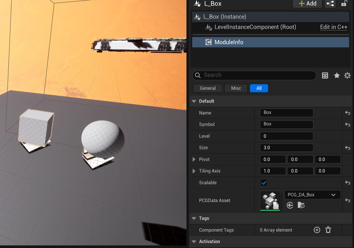
Task: Click the LevelInstanceComponent icon in the tree
Action: point(209,27)
